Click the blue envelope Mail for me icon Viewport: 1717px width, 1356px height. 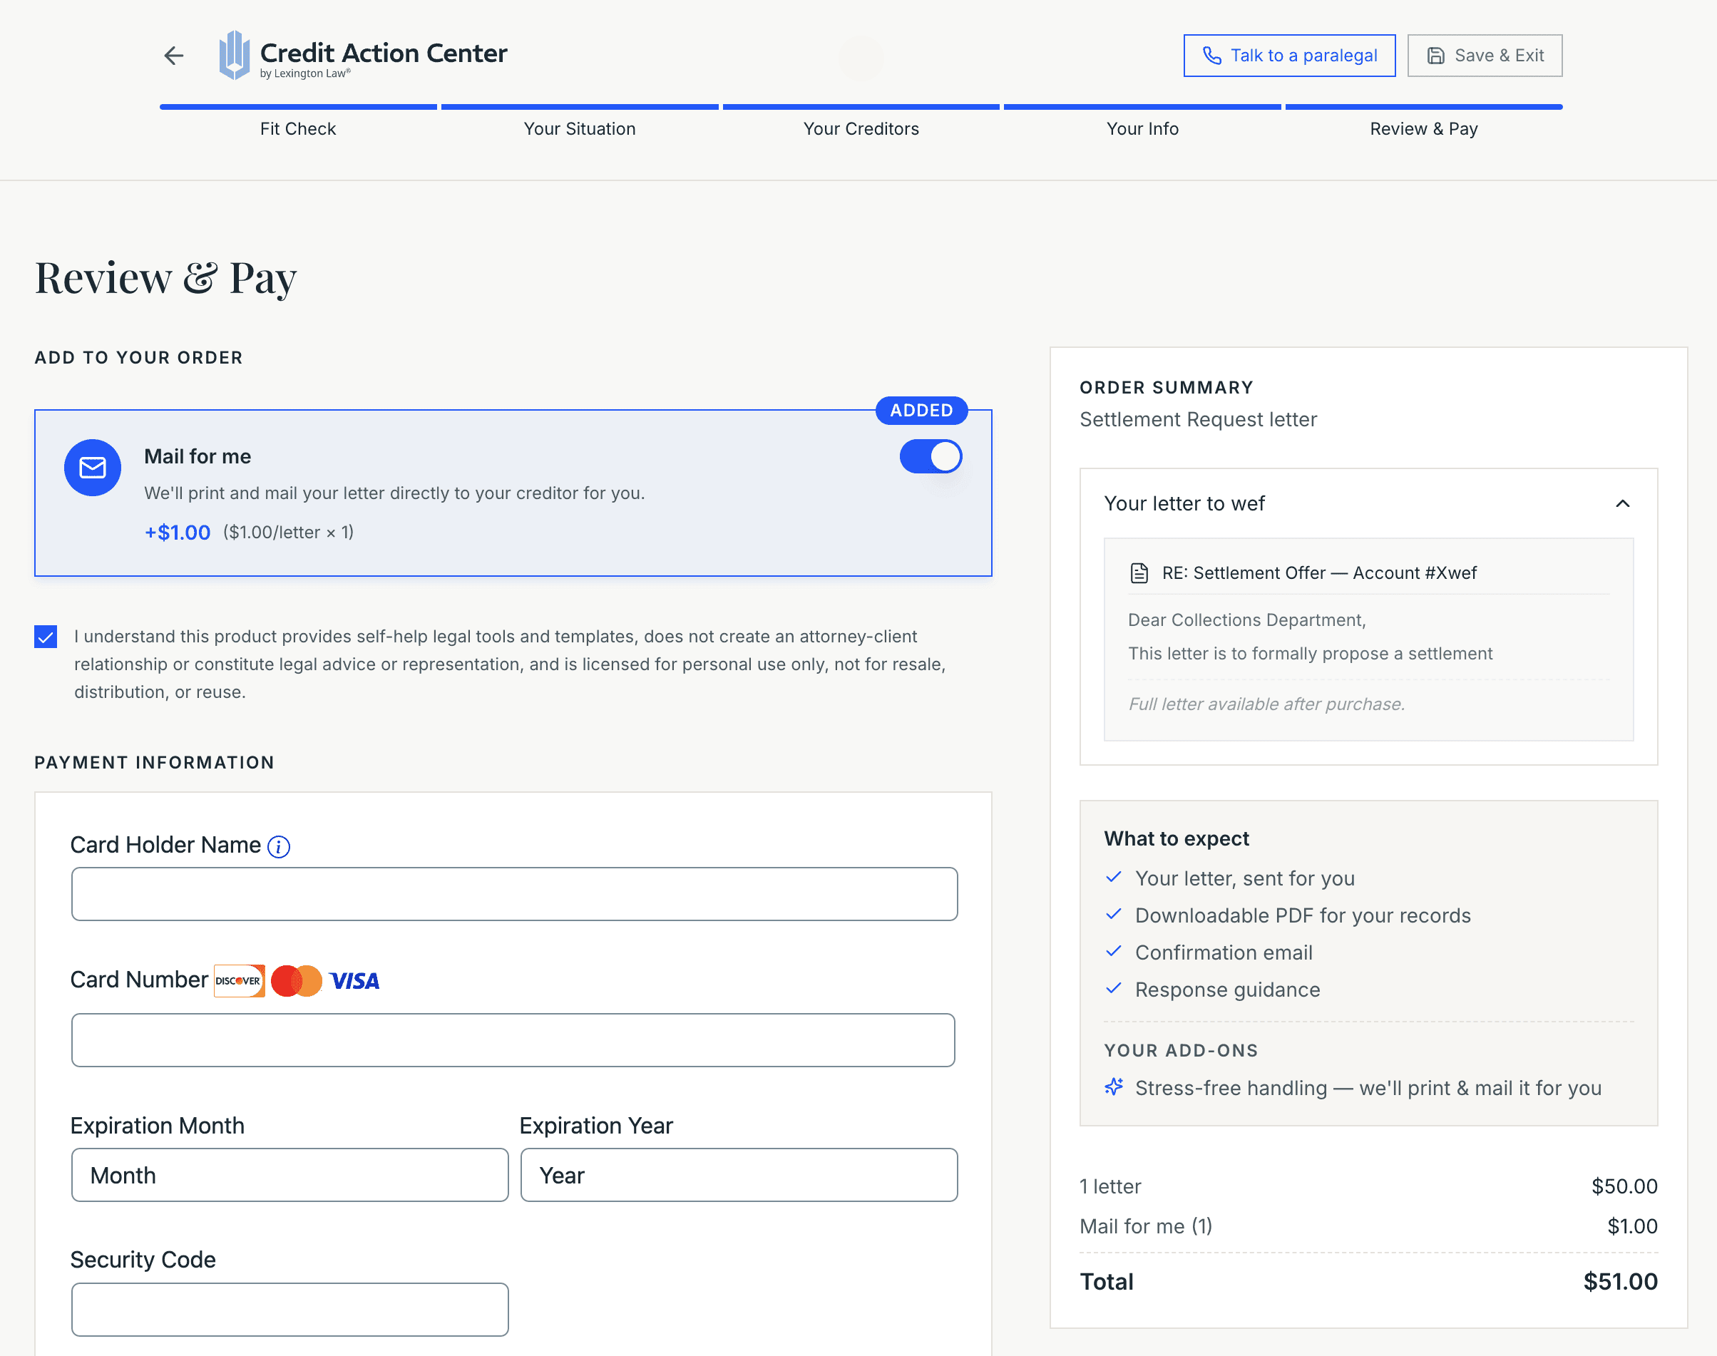pyautogui.click(x=93, y=468)
